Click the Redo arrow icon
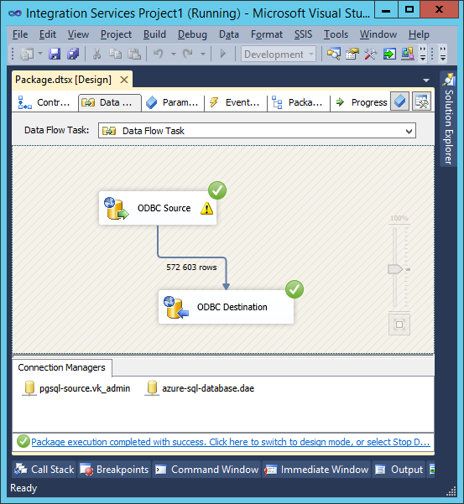The width and height of the screenshot is (464, 504). pyautogui.click(x=188, y=54)
